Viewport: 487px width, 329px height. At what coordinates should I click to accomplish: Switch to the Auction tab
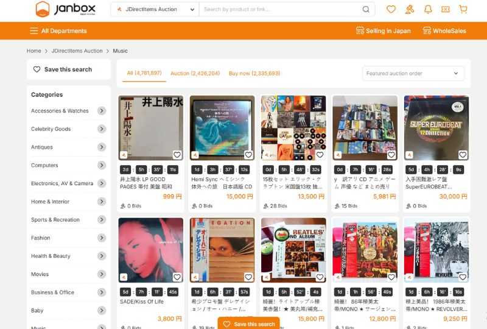[195, 73]
